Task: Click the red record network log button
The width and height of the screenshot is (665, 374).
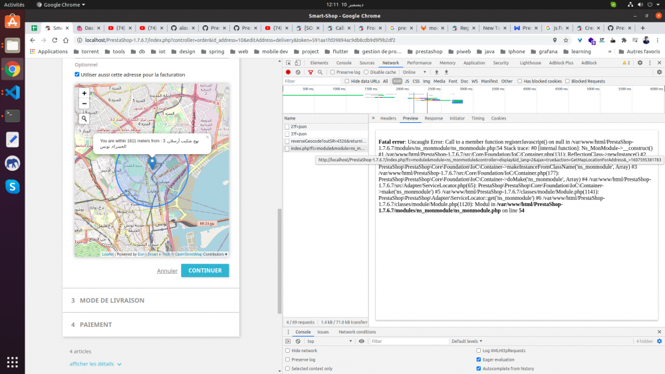Action: click(x=288, y=72)
